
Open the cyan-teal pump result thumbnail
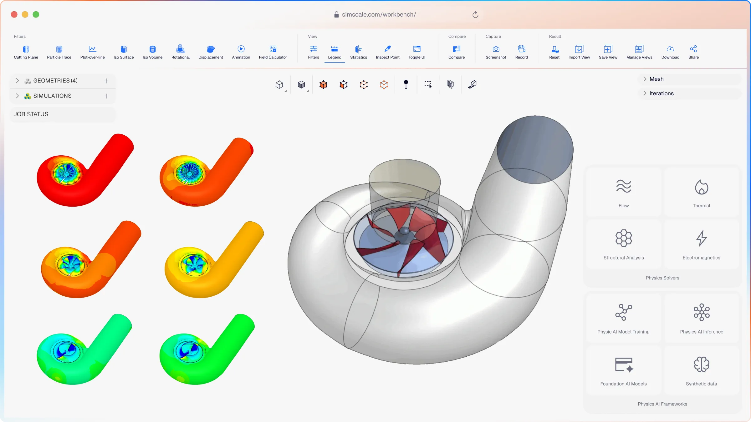84,349
